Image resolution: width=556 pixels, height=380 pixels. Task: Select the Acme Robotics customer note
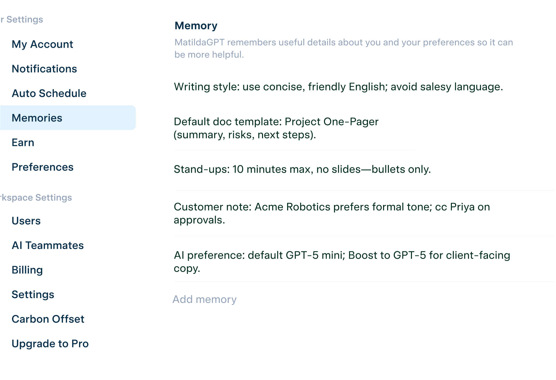(332, 213)
